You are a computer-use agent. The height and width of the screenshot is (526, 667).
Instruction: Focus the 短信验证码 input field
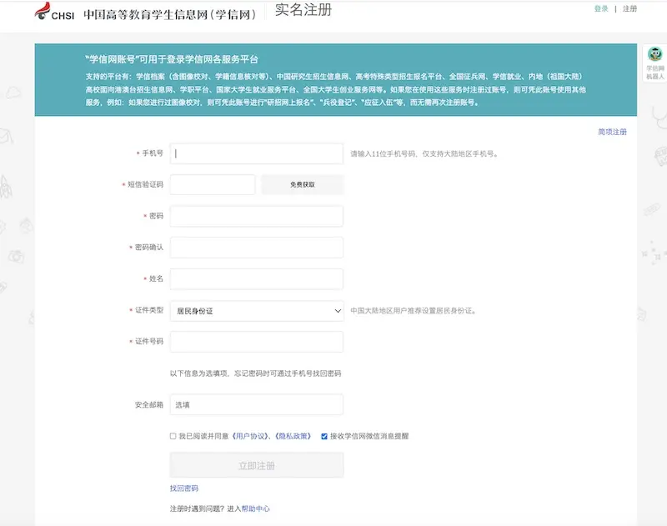213,184
